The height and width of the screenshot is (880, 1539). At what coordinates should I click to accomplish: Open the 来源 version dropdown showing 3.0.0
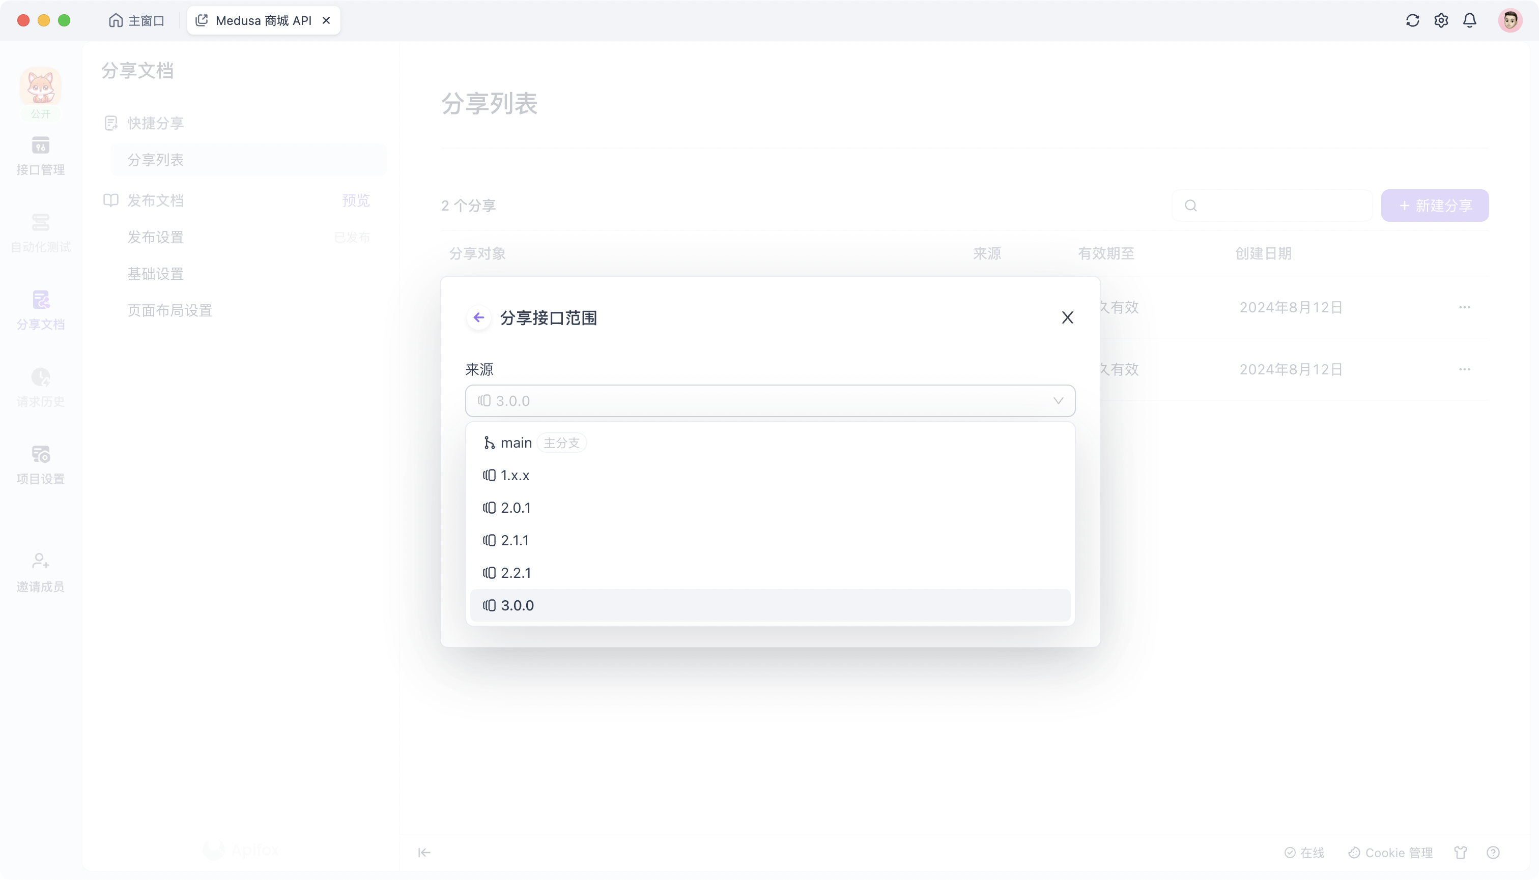pos(770,400)
